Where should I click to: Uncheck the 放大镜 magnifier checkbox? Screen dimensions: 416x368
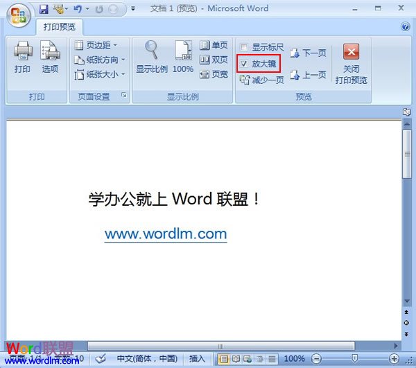click(x=244, y=63)
